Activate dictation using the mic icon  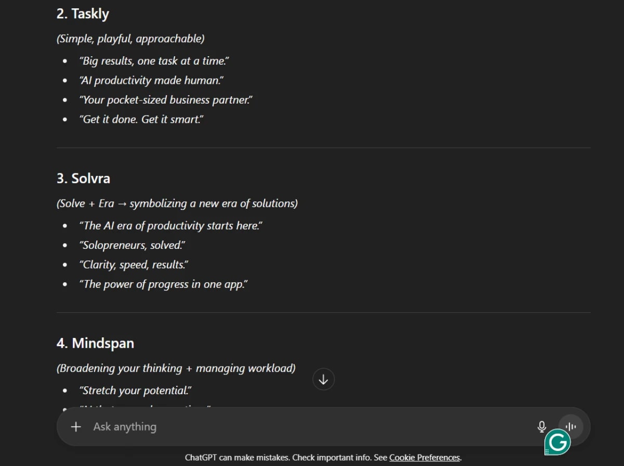point(541,426)
